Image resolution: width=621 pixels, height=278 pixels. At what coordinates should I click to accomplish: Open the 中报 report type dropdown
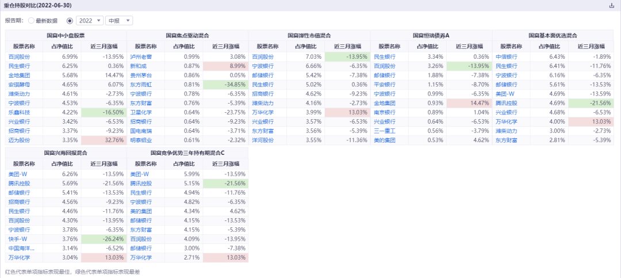click(x=119, y=21)
